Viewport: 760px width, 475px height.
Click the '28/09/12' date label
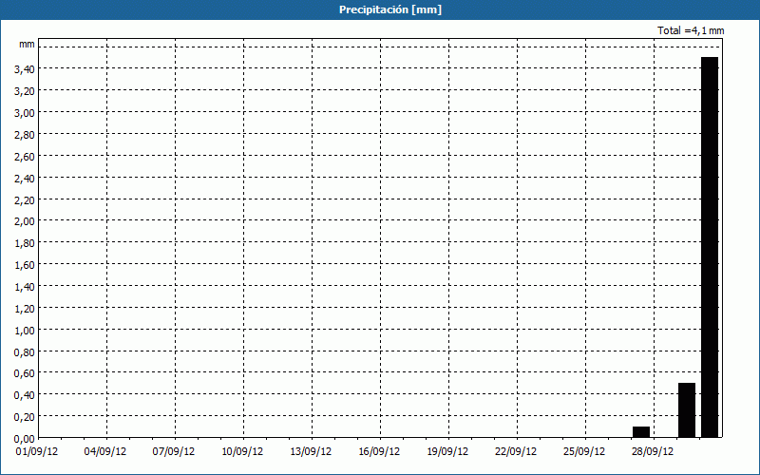pyautogui.click(x=653, y=451)
